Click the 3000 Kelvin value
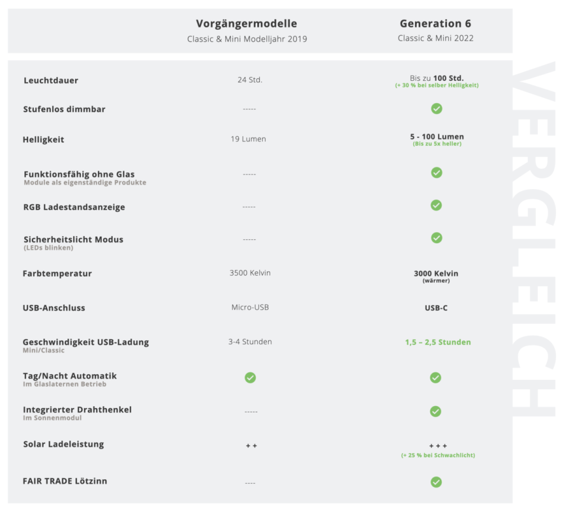This screenshot has height=513, width=573. 436,274
